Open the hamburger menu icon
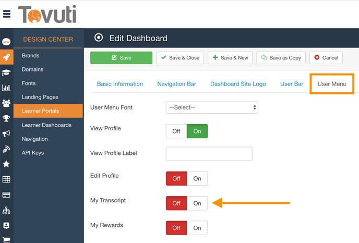This screenshot has width=359, height=243. click(7, 14)
